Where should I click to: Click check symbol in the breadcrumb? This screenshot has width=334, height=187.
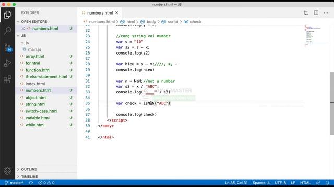[196, 22]
